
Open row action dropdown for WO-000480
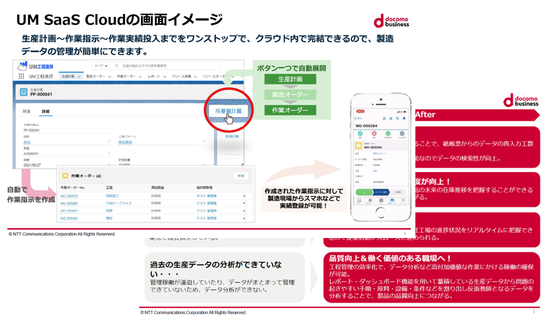[244, 204]
